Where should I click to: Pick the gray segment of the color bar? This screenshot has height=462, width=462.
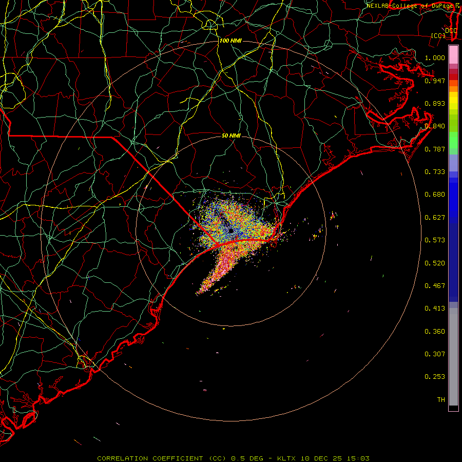tap(453, 357)
